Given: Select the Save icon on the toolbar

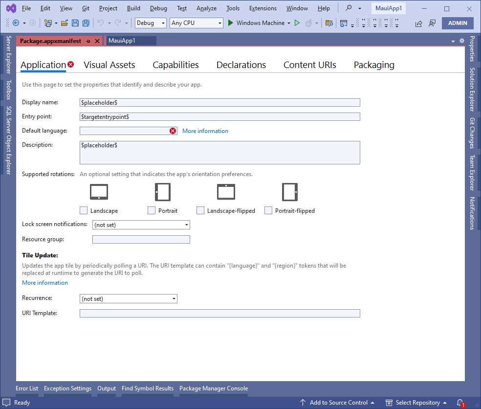Looking at the screenshot, I should tap(75, 23).
